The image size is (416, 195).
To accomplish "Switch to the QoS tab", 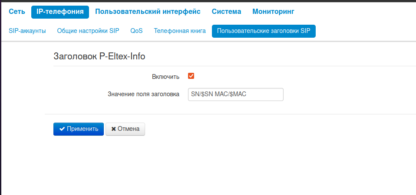I will [x=136, y=31].
